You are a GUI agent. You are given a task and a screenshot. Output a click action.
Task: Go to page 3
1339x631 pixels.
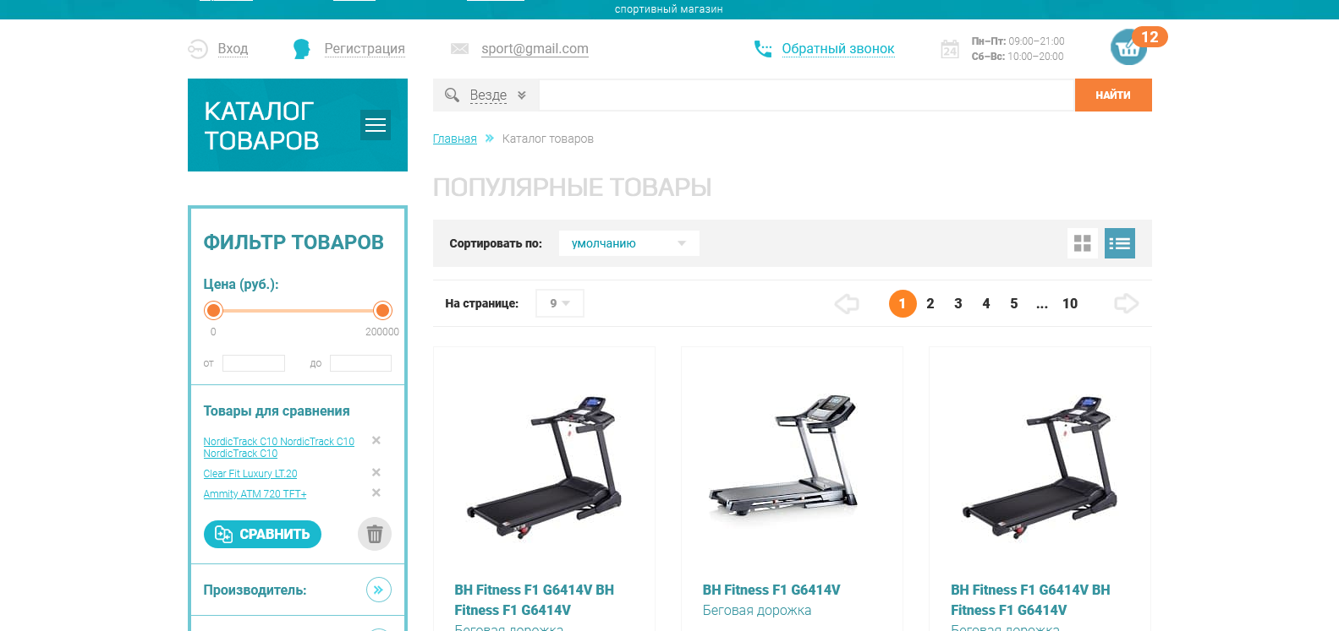click(x=958, y=303)
